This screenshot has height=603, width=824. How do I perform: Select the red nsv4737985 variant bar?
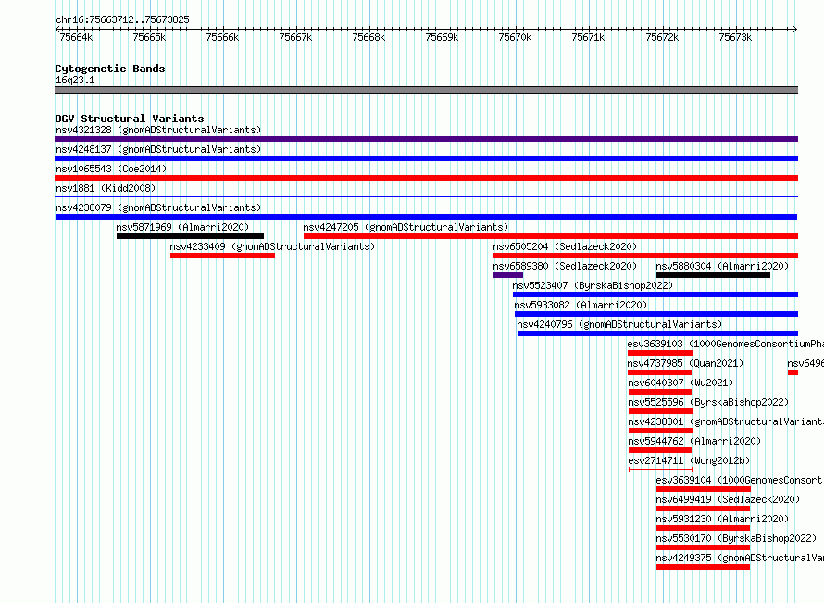[x=659, y=372]
